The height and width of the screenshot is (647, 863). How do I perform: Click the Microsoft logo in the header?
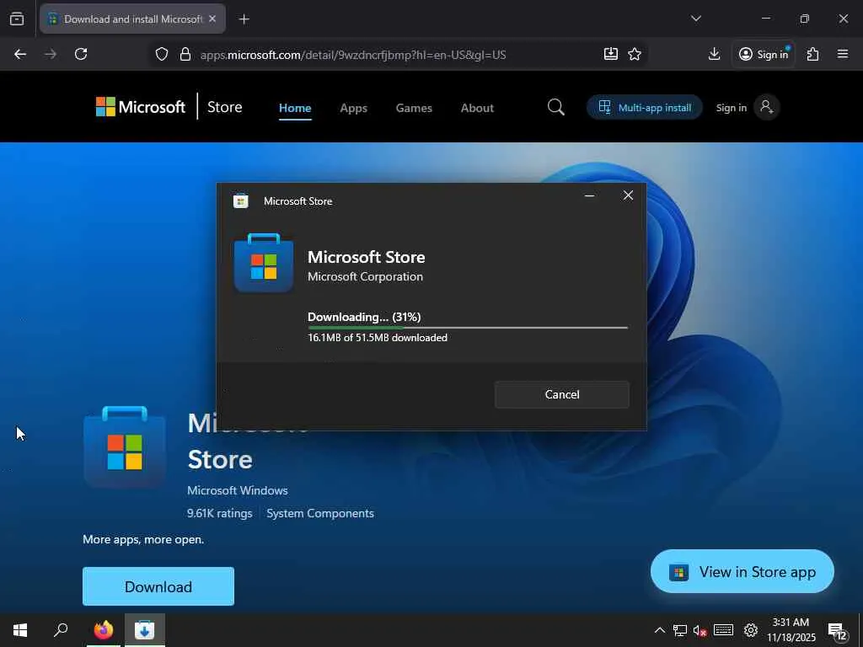click(x=141, y=107)
